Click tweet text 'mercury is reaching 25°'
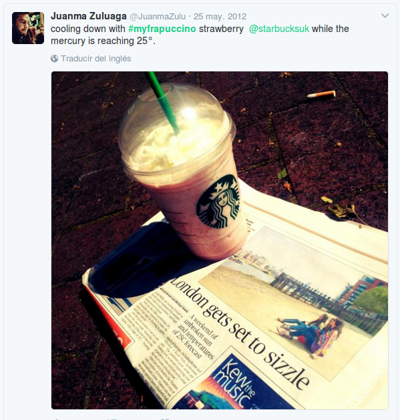 point(102,41)
